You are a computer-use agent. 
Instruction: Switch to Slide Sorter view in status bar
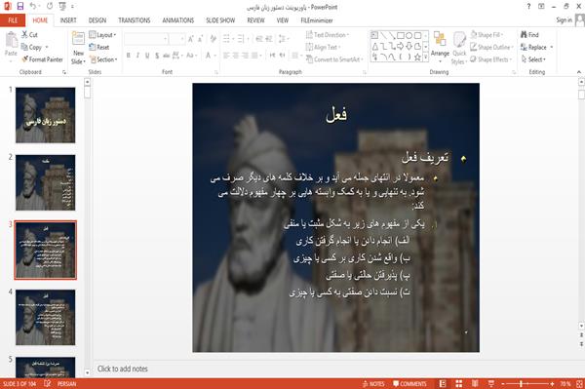pyautogui.click(x=459, y=383)
